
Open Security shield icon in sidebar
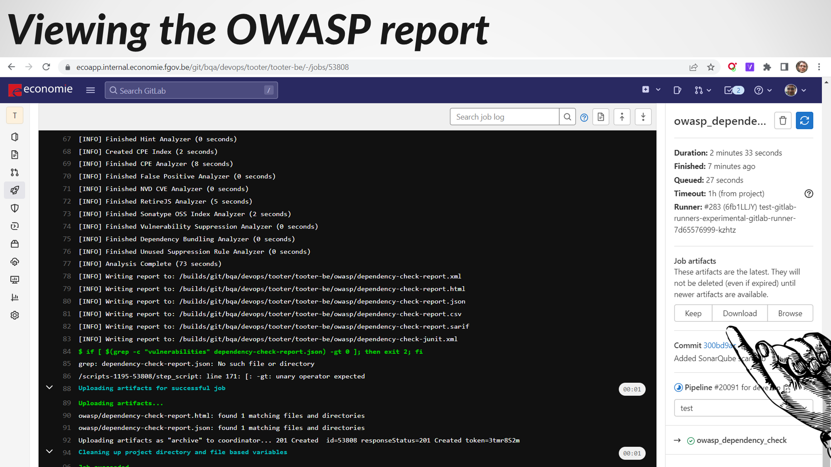[15, 208]
